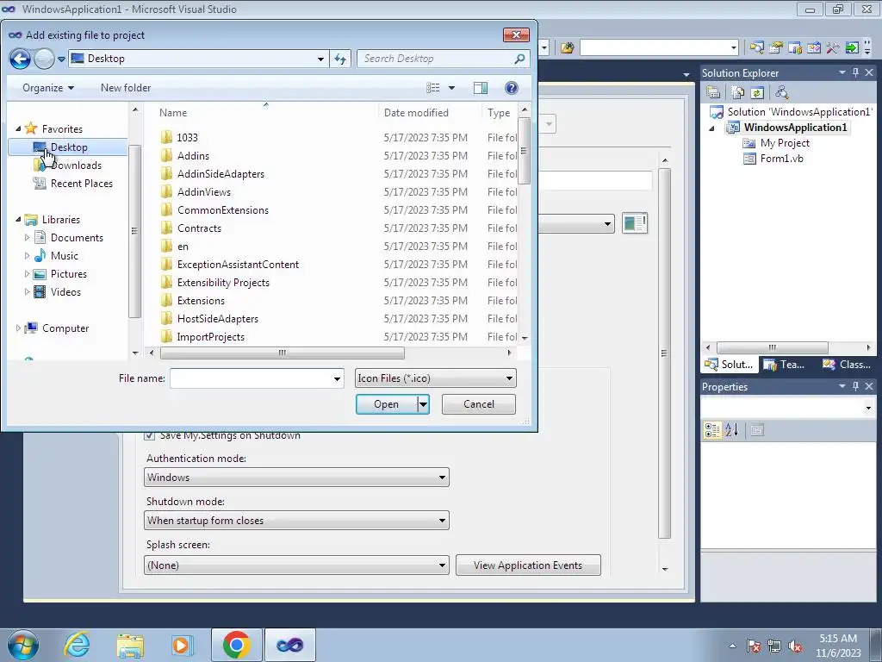882x662 pixels.
Task: Pin the Solution Explorer panel
Action: coord(855,72)
